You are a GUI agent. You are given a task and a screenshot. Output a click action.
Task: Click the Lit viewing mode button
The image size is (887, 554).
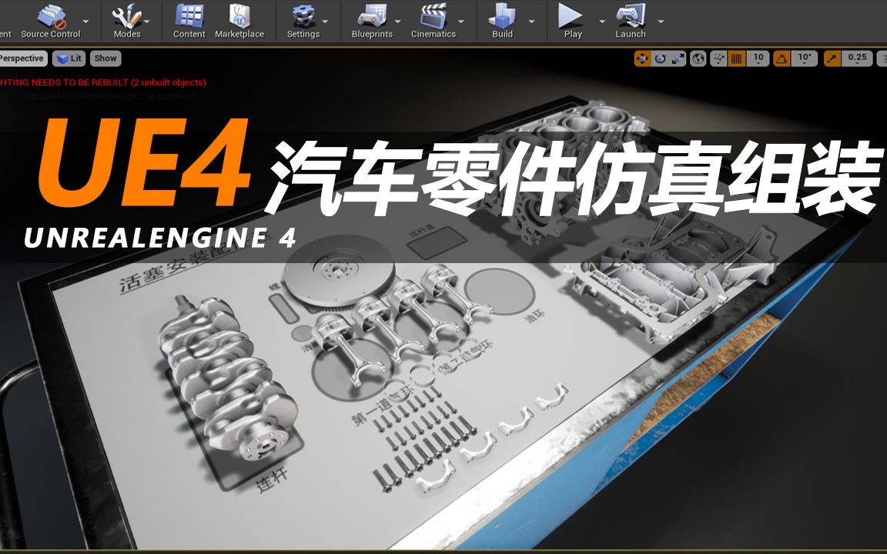[70, 58]
